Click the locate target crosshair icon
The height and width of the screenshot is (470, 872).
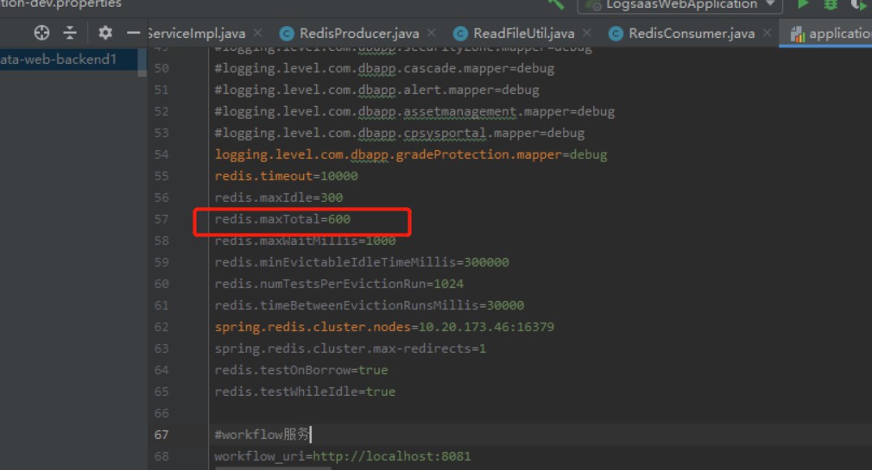41,33
